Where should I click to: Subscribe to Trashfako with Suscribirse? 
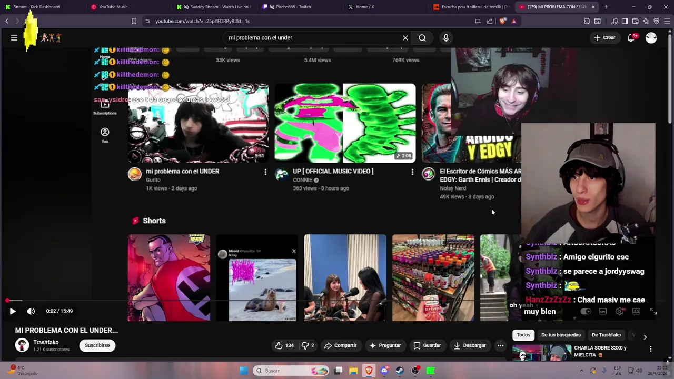(x=97, y=345)
